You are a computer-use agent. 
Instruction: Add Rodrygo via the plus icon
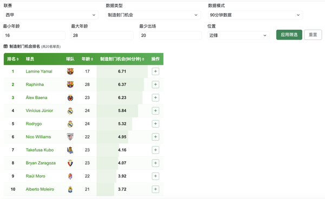[x=155, y=124]
